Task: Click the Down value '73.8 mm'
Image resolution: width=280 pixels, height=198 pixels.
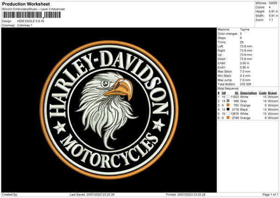Action: point(246,59)
